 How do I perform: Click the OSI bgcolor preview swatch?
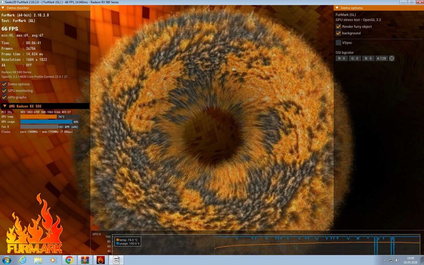point(391,58)
